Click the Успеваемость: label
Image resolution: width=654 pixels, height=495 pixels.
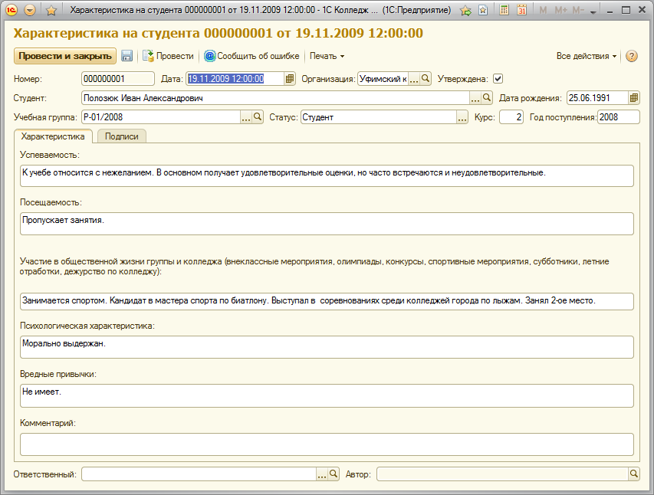point(50,155)
